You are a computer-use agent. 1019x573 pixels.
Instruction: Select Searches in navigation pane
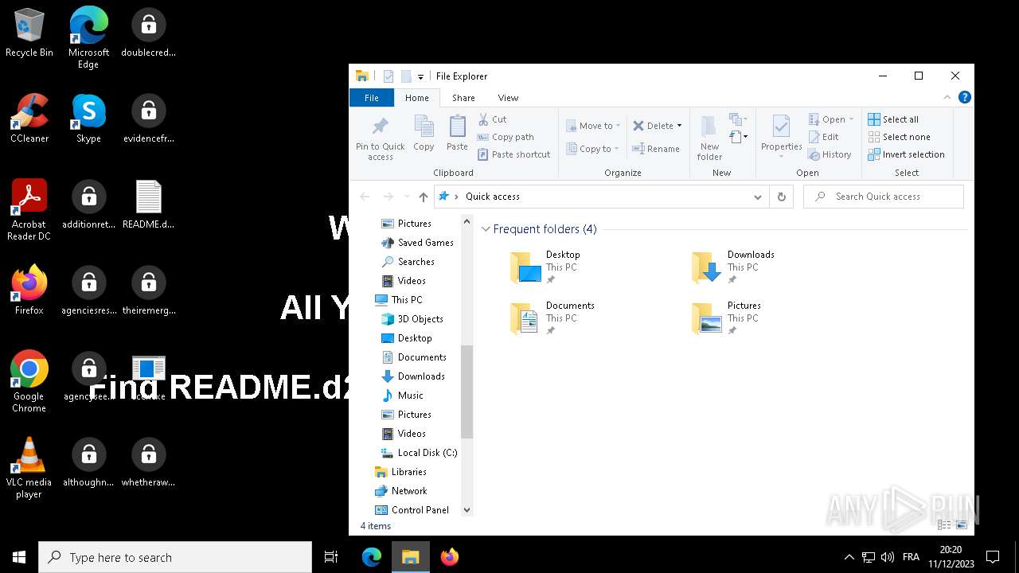coord(408,262)
